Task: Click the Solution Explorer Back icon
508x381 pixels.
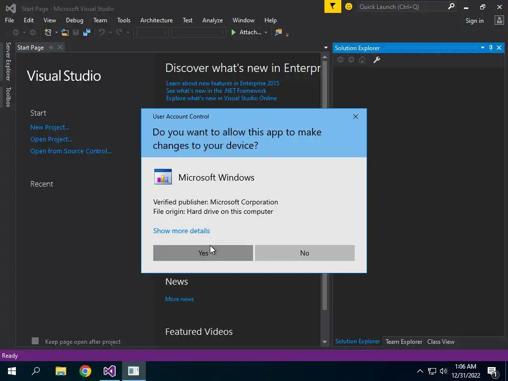Action: (x=340, y=60)
